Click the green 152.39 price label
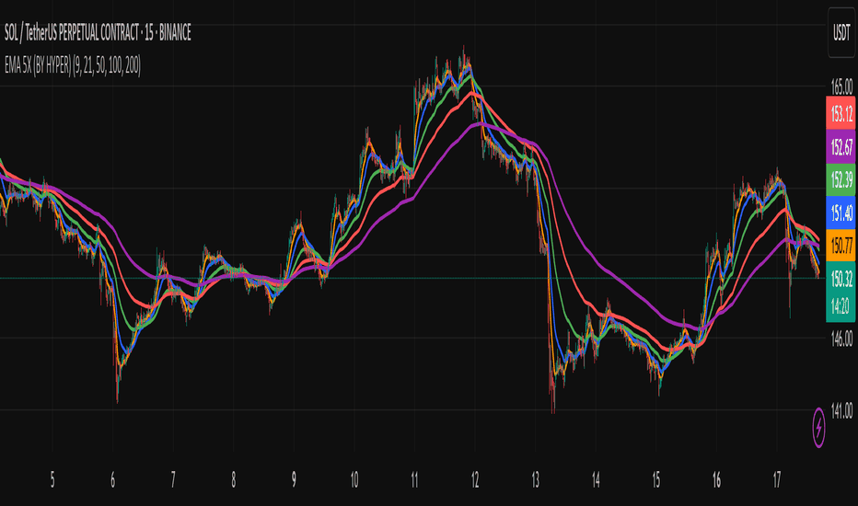The image size is (858, 506). 841,179
